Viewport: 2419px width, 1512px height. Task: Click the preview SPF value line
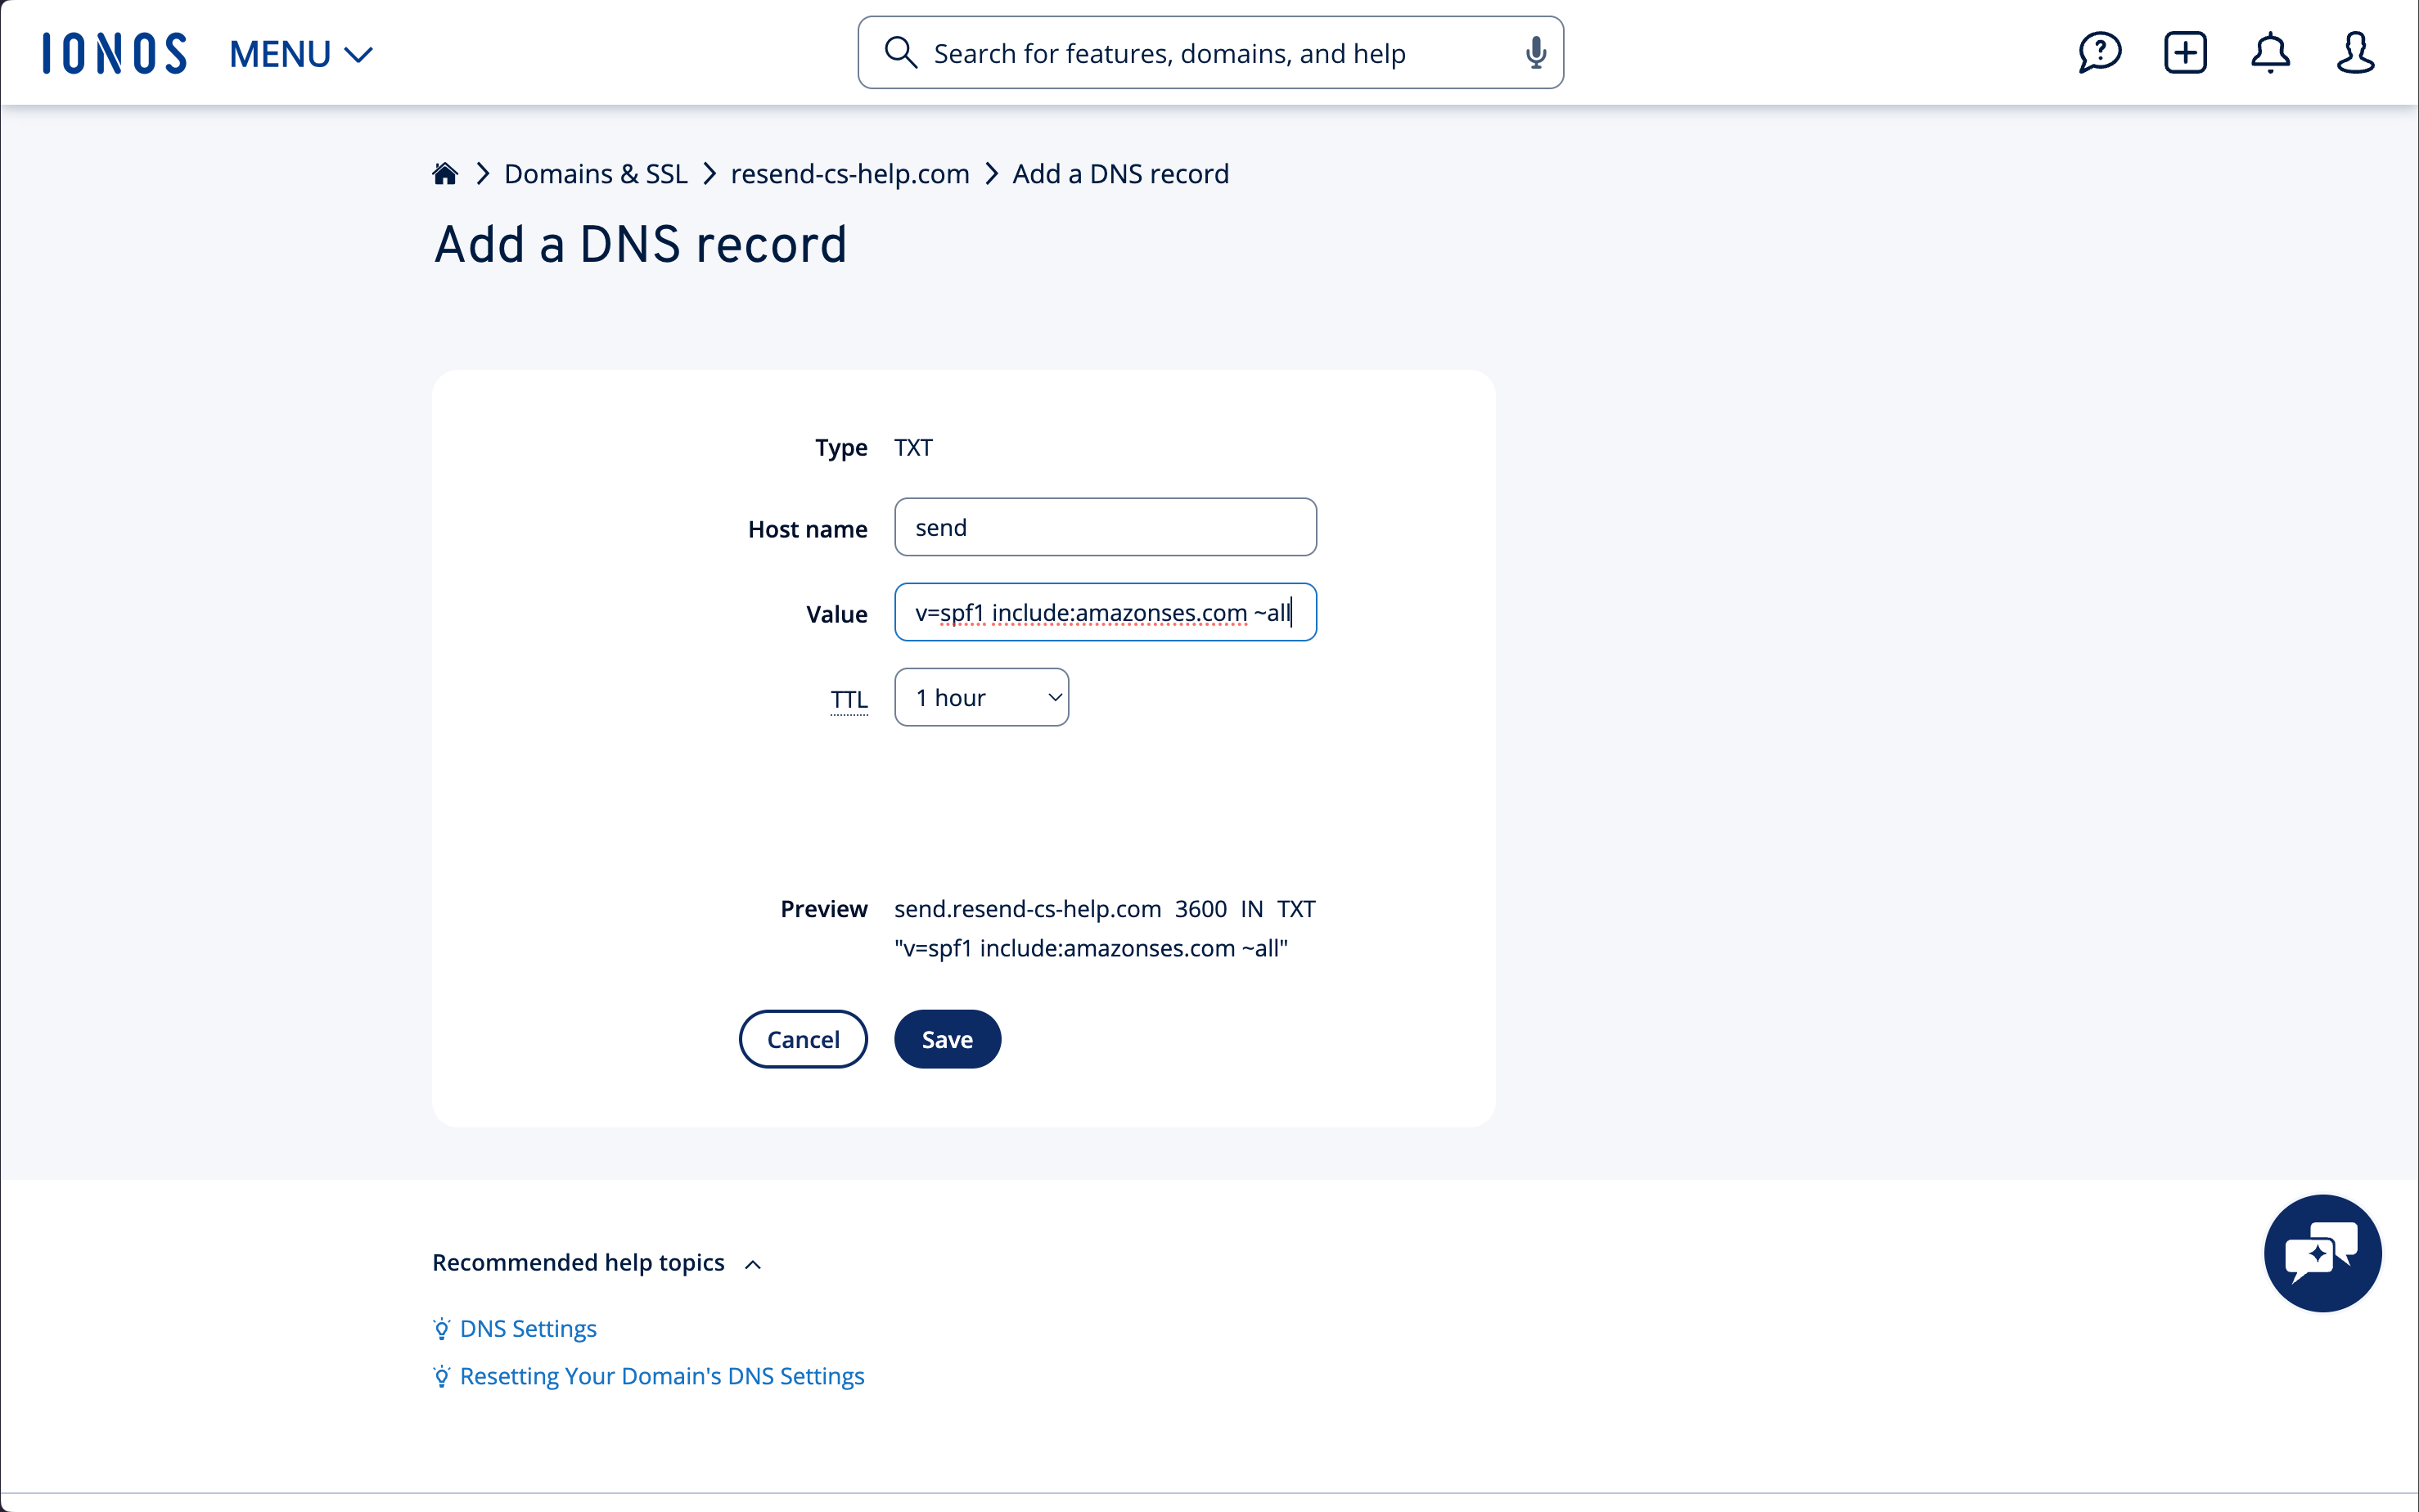[1090, 948]
